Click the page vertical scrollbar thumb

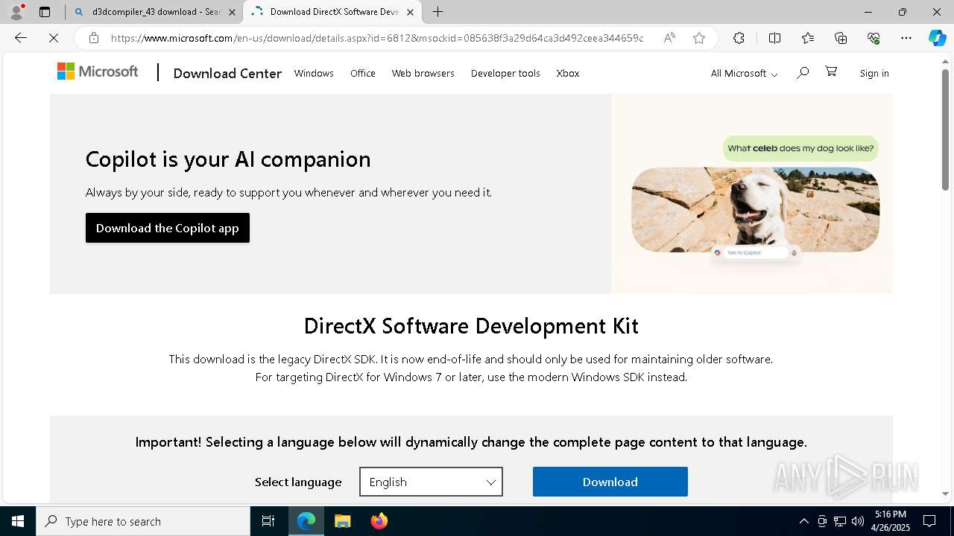tap(945, 130)
